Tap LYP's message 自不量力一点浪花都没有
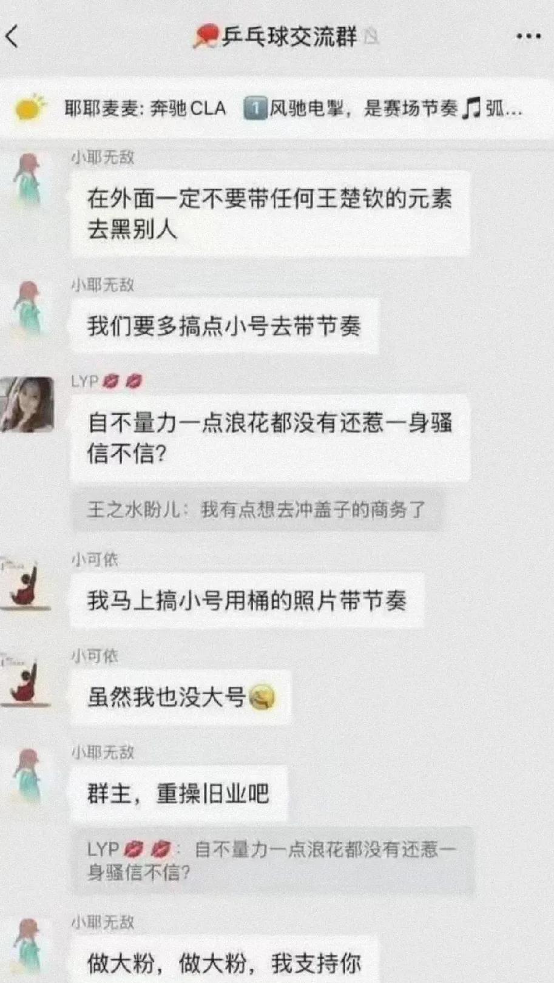This screenshot has height=983, width=554. click(x=270, y=437)
